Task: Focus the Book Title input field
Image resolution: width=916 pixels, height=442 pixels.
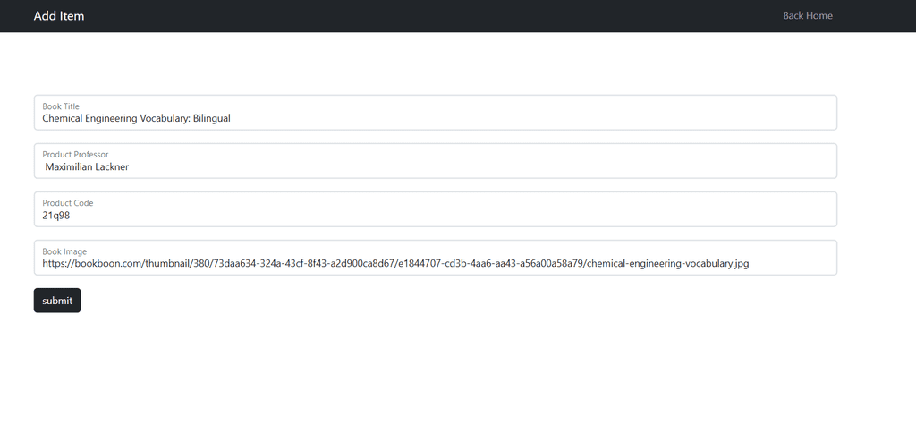Action: [x=436, y=112]
